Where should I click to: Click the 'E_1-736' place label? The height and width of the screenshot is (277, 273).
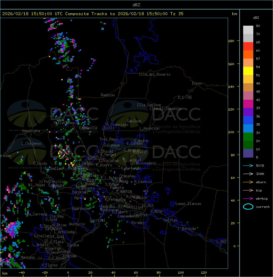(185, 97)
